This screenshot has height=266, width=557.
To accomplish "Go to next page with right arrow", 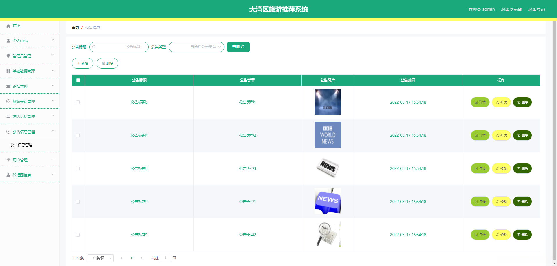I will point(142,258).
